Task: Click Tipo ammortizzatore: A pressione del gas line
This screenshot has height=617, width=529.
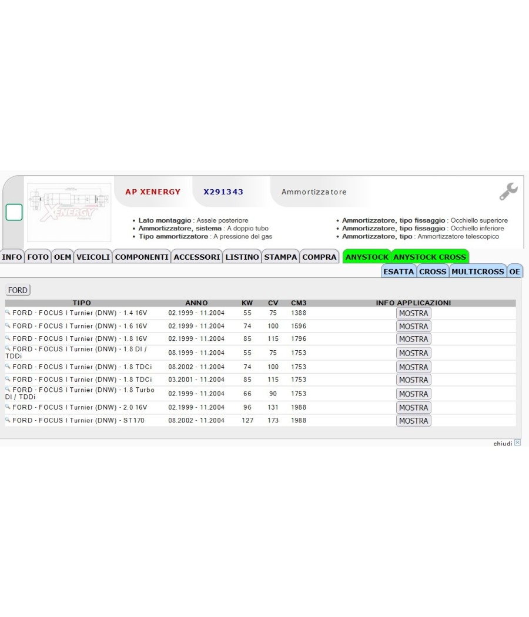Action: [205, 236]
